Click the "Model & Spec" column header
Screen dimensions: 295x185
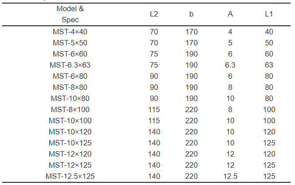[x=70, y=15]
